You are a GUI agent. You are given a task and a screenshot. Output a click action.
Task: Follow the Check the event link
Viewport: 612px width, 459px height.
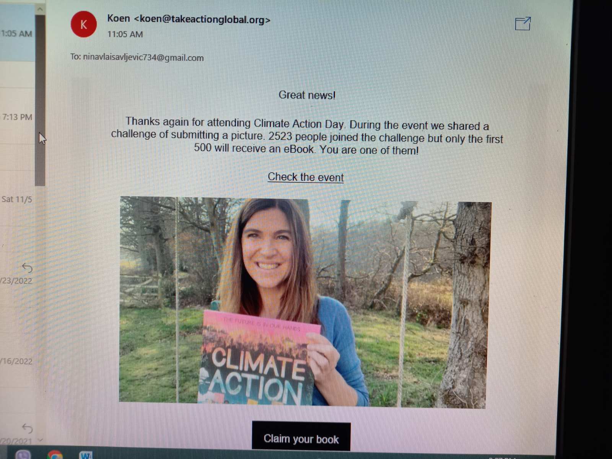pyautogui.click(x=305, y=177)
